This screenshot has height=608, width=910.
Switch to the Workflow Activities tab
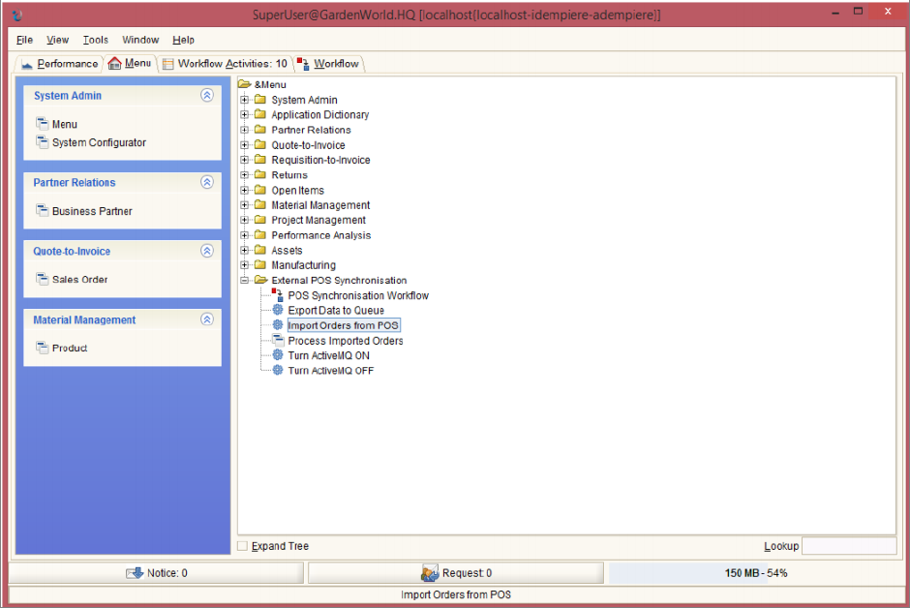pos(225,64)
